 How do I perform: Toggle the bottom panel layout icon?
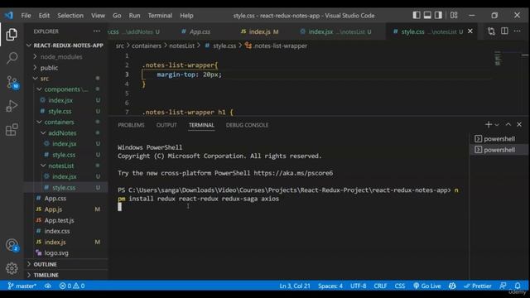(x=427, y=15)
